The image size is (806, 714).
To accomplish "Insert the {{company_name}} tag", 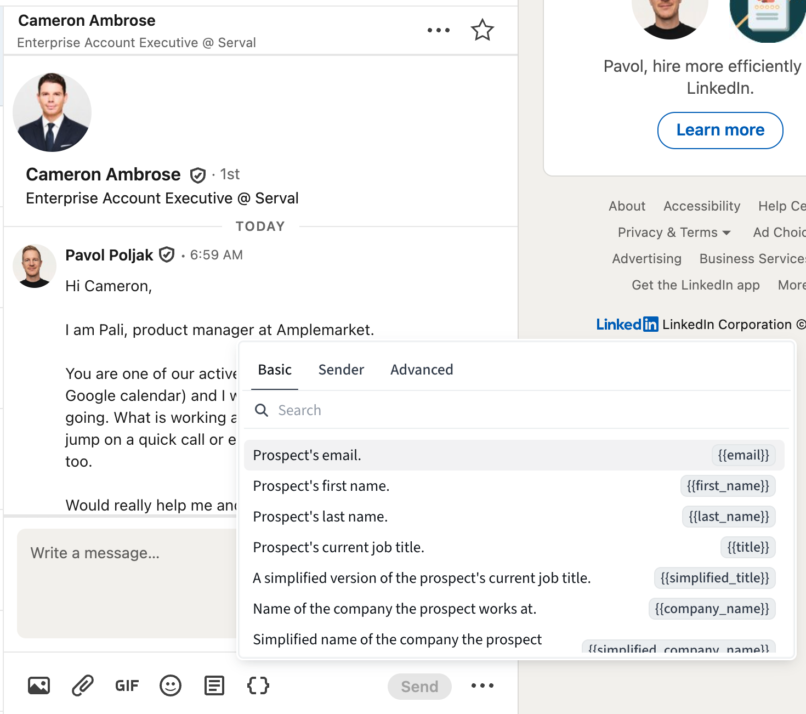I will [x=712, y=609].
